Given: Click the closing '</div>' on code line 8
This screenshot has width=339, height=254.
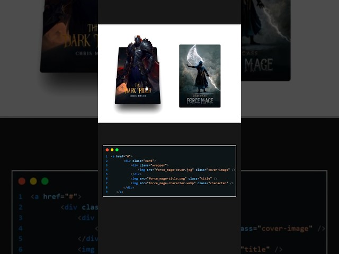Looking at the screenshot, I should click(x=129, y=187).
